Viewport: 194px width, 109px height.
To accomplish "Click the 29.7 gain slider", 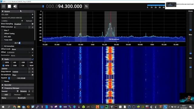I will [x=17, y=43].
